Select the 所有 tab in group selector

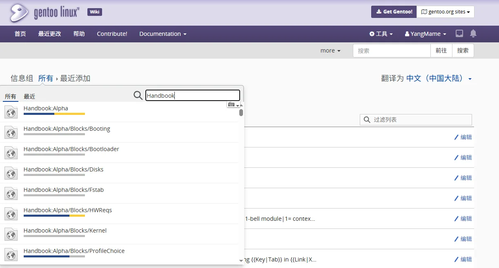(11, 97)
